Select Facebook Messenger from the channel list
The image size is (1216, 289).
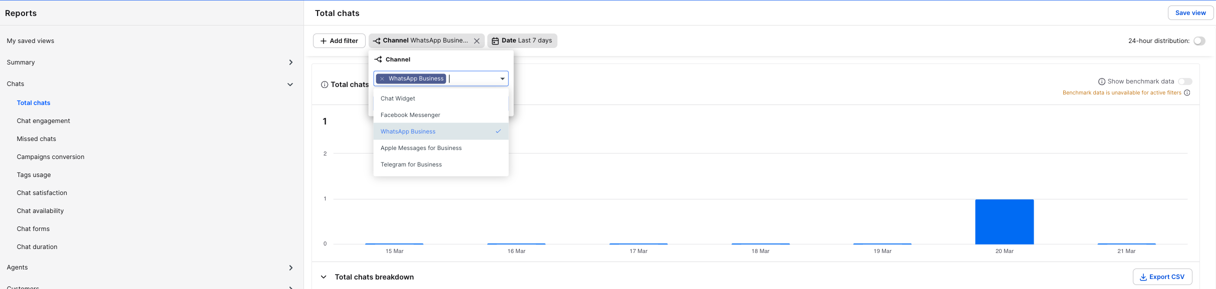[x=410, y=115]
